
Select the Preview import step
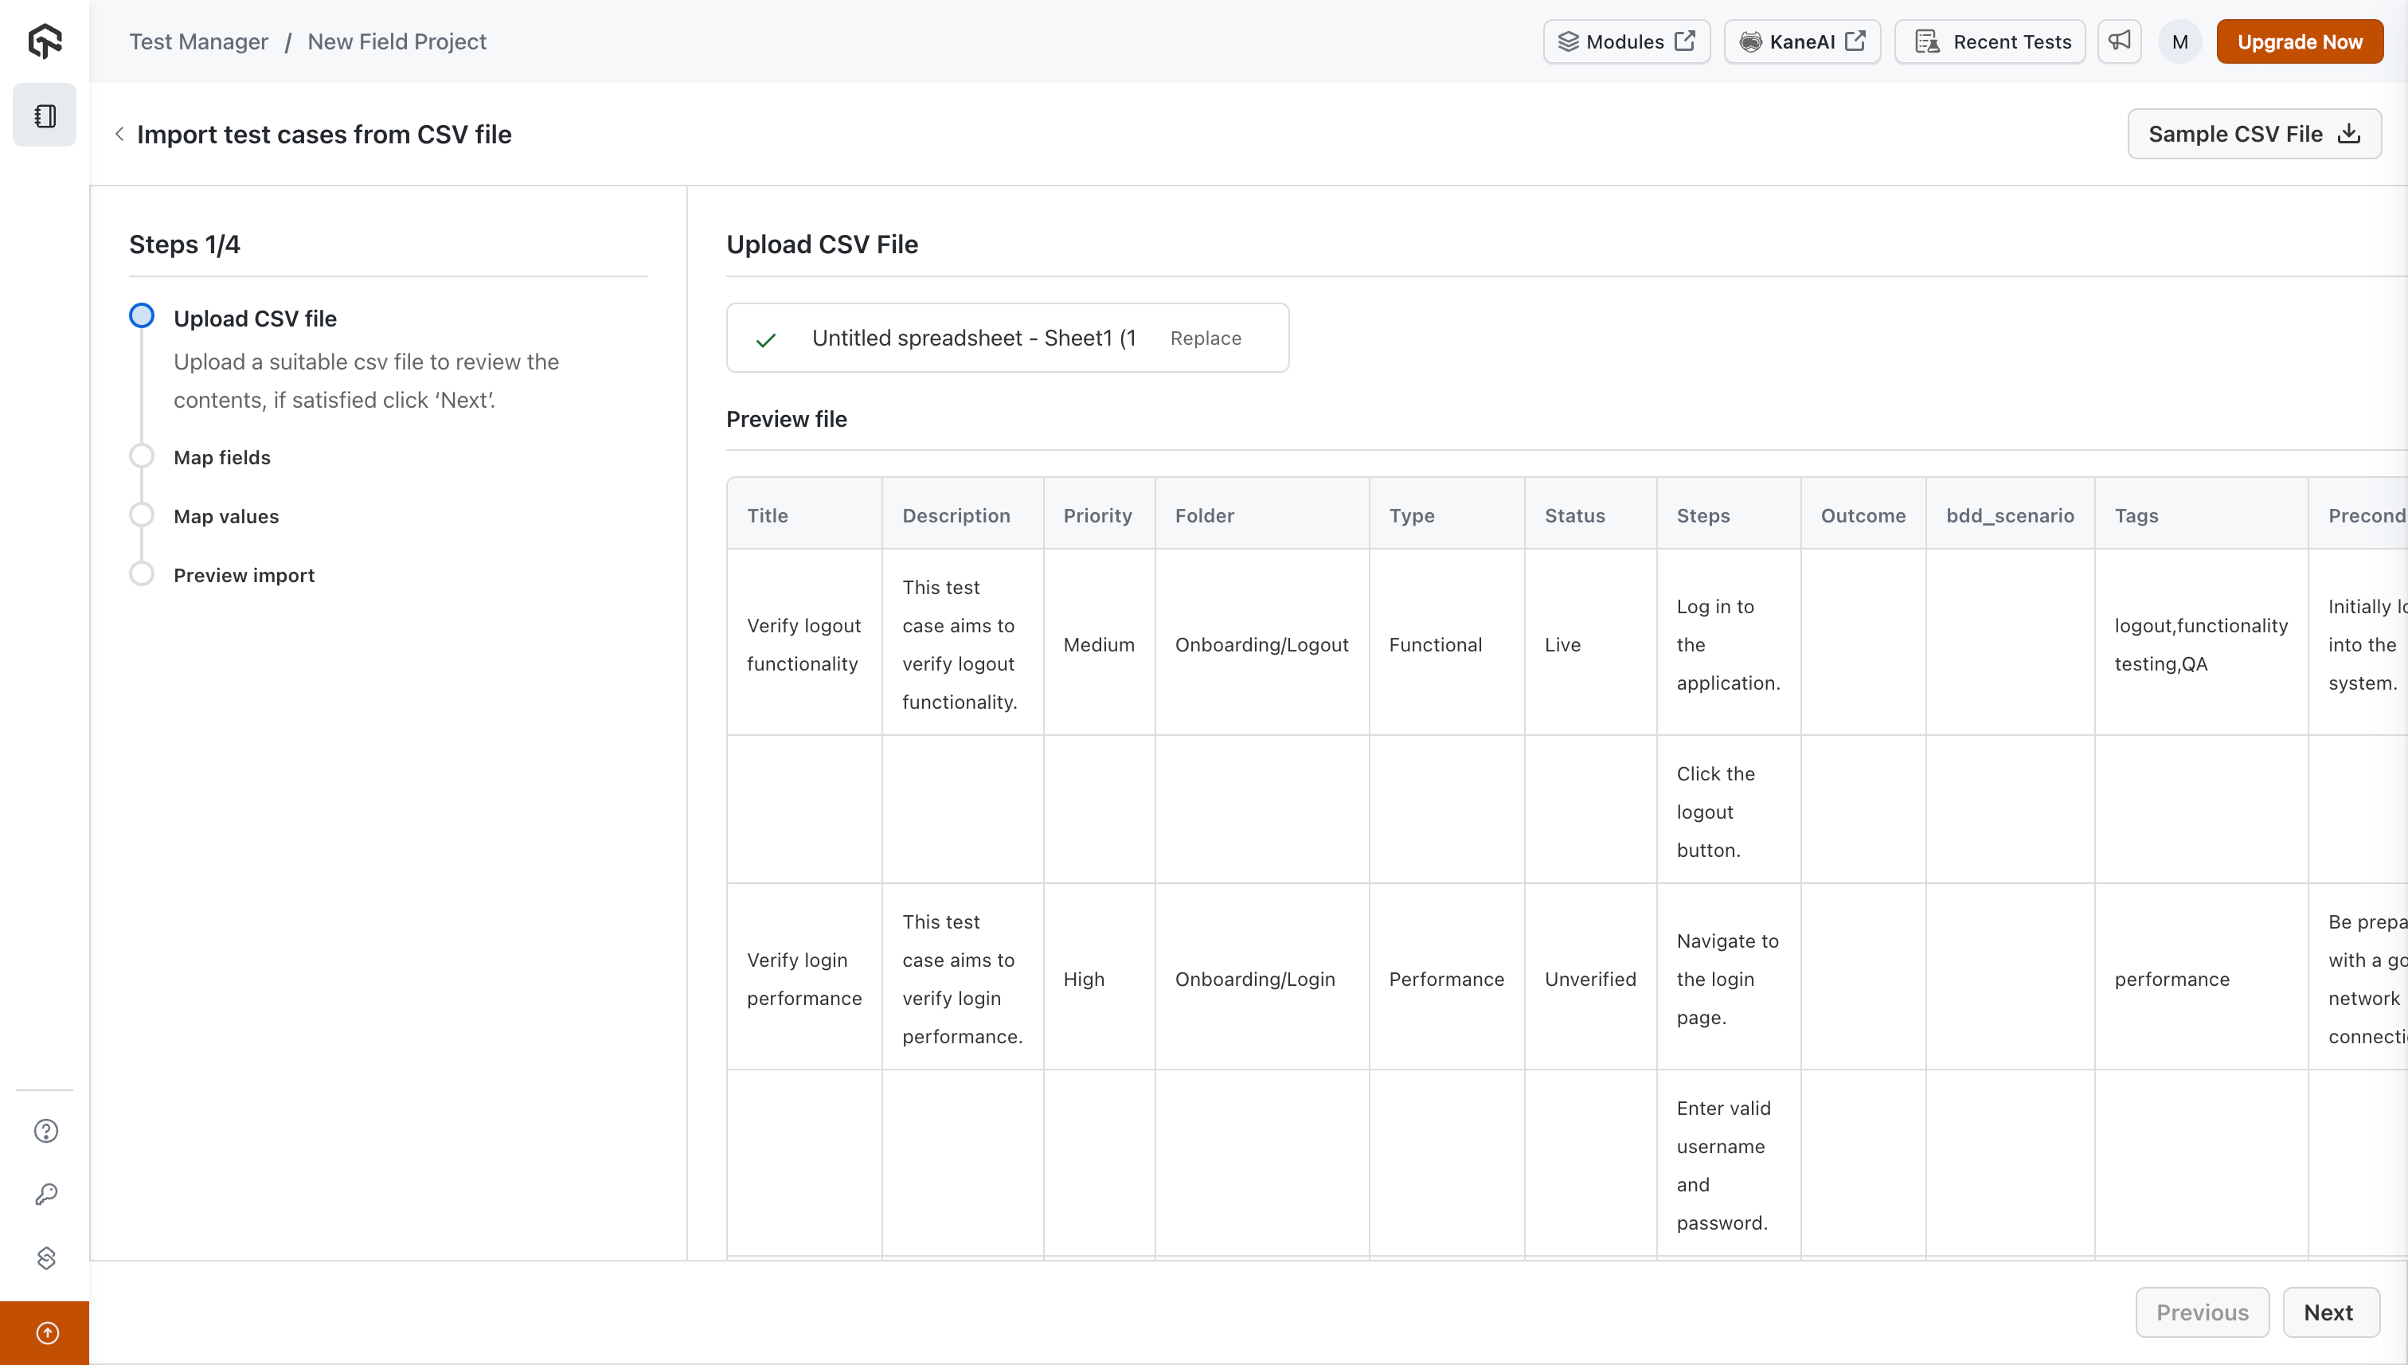pos(244,576)
